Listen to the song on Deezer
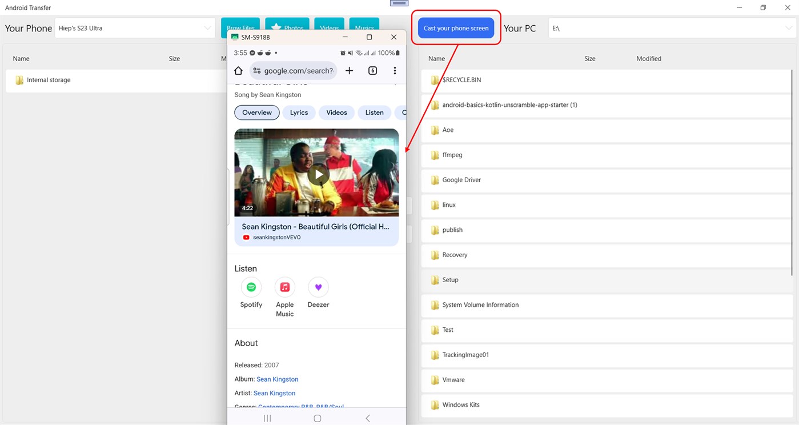Image resolution: width=799 pixels, height=425 pixels. (x=318, y=287)
